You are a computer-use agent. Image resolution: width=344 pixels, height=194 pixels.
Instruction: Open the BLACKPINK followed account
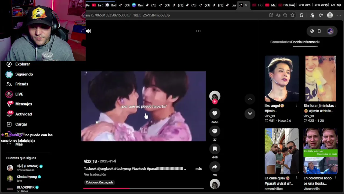pyautogui.click(x=23, y=189)
